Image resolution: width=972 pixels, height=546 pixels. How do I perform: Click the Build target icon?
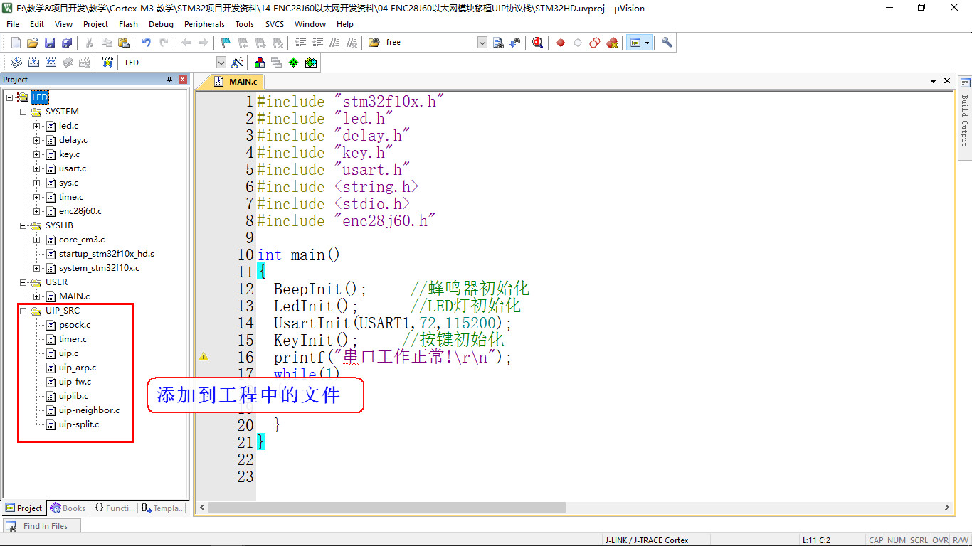pos(32,63)
